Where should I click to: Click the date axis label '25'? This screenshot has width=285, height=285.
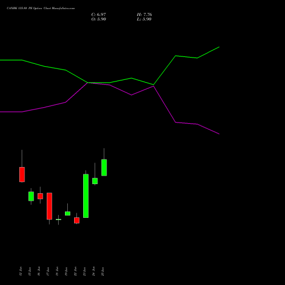[103, 271]
